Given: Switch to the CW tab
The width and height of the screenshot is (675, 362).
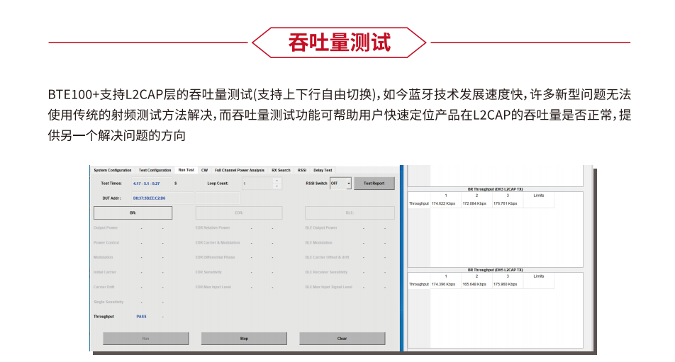Looking at the screenshot, I should pyautogui.click(x=204, y=170).
